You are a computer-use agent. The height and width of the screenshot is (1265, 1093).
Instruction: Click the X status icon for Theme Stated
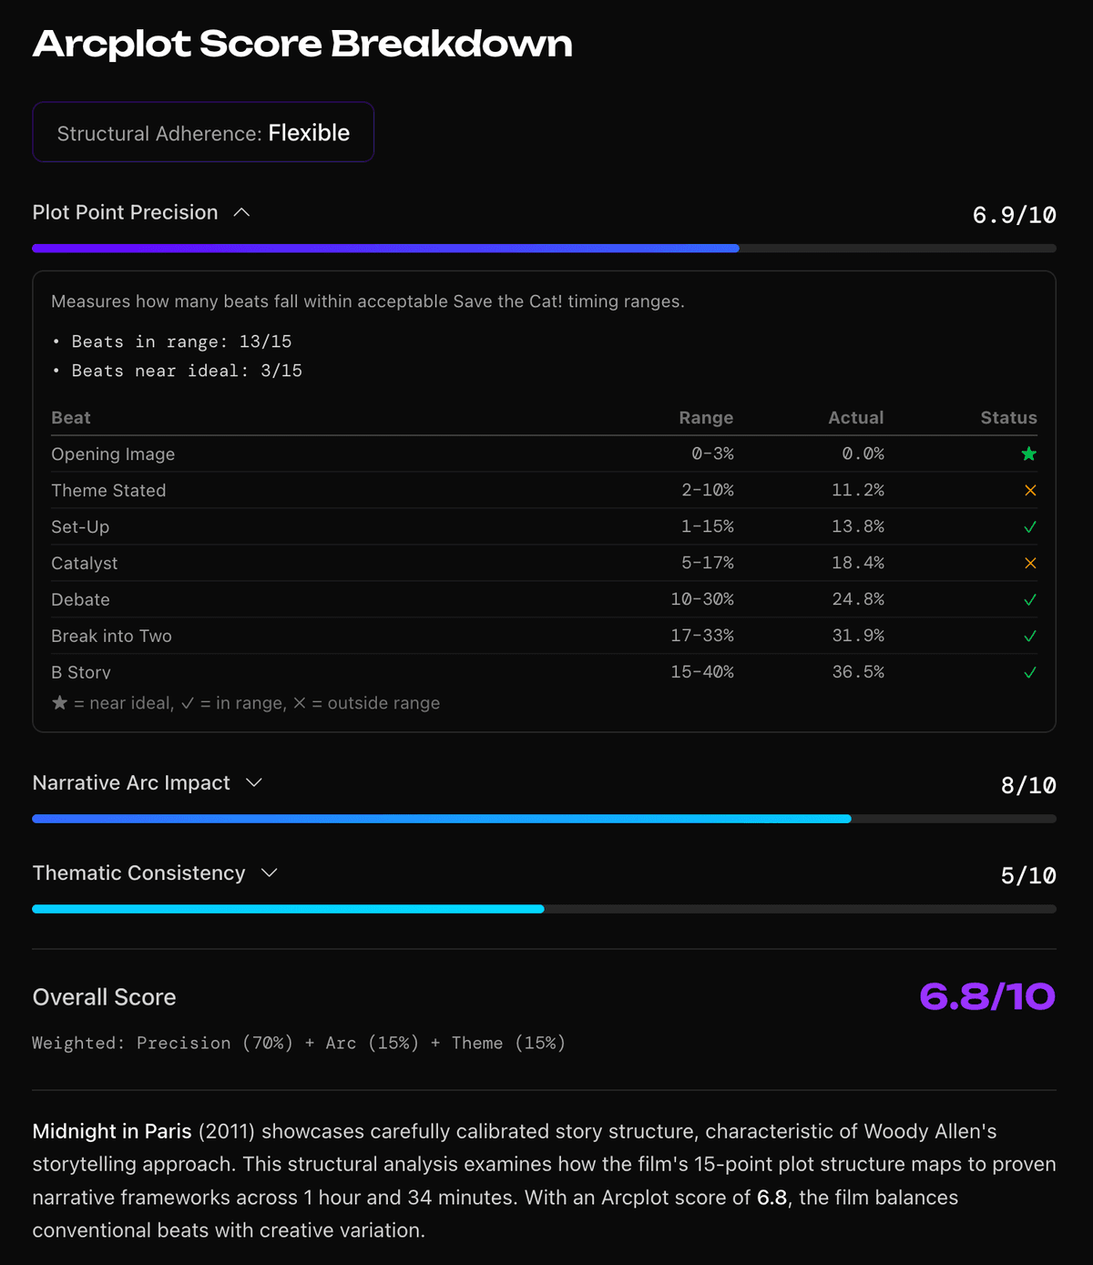coord(1028,490)
